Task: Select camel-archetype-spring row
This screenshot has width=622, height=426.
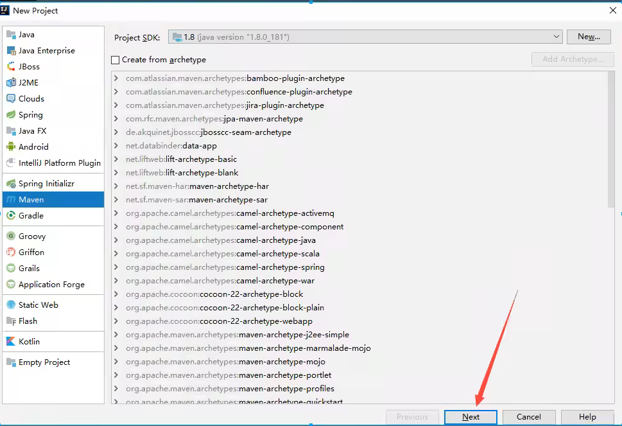Action: click(x=359, y=267)
